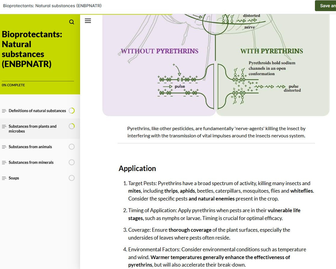Toggle the progress circle next to Soaps
The image size is (336, 269).
click(x=71, y=178)
